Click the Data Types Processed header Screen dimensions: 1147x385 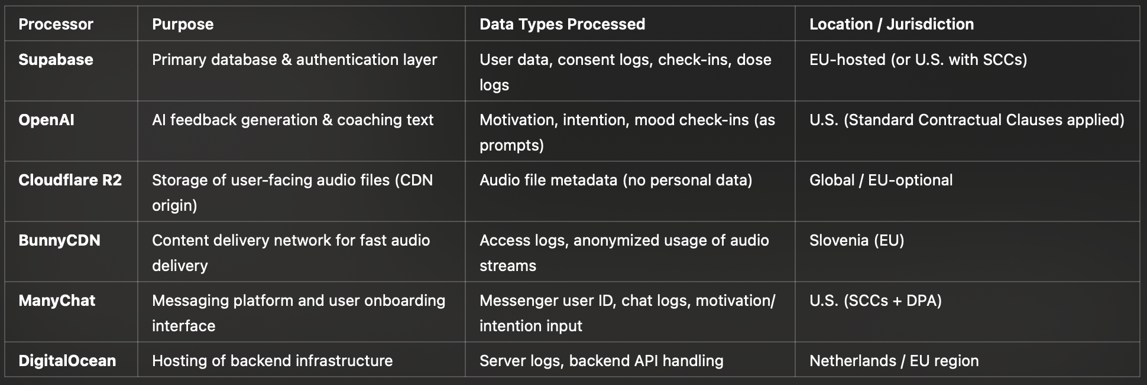coord(562,24)
